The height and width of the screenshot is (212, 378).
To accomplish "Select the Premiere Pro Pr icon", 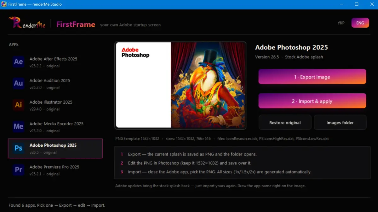I will [x=18, y=170].
